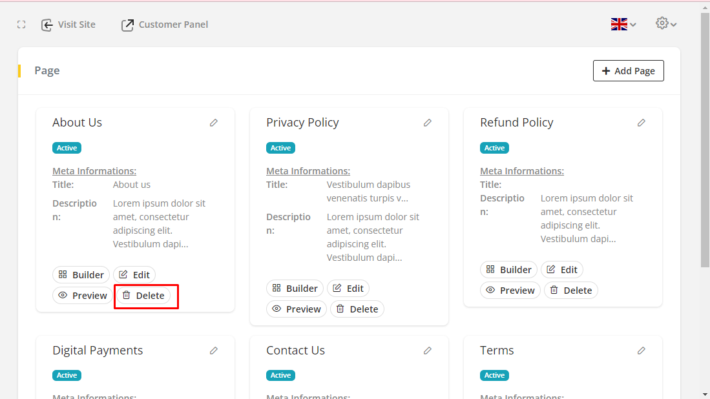Delete the Refund Policy page
This screenshot has height=399, width=710.
(570, 291)
